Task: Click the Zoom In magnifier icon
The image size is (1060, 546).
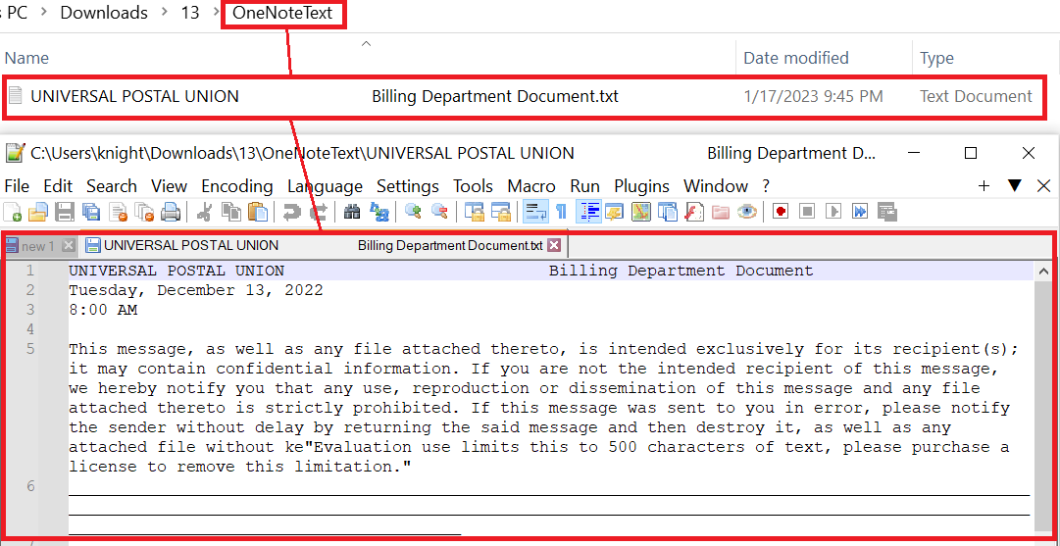Action: point(413,211)
